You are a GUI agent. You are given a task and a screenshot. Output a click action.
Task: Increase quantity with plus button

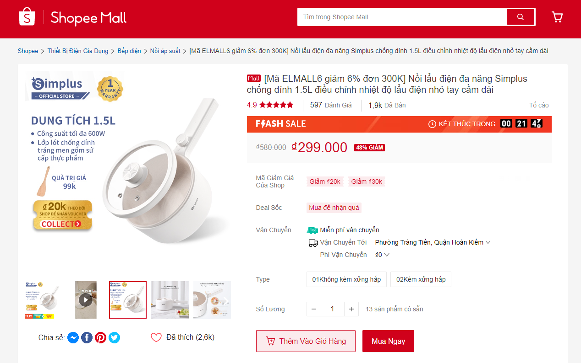point(351,309)
